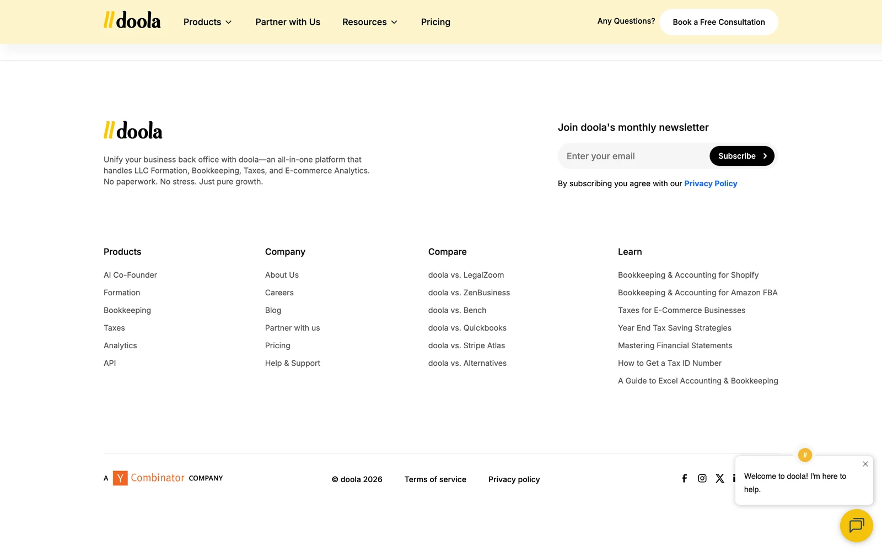Close the Welcome to doola chat popup

[865, 464]
